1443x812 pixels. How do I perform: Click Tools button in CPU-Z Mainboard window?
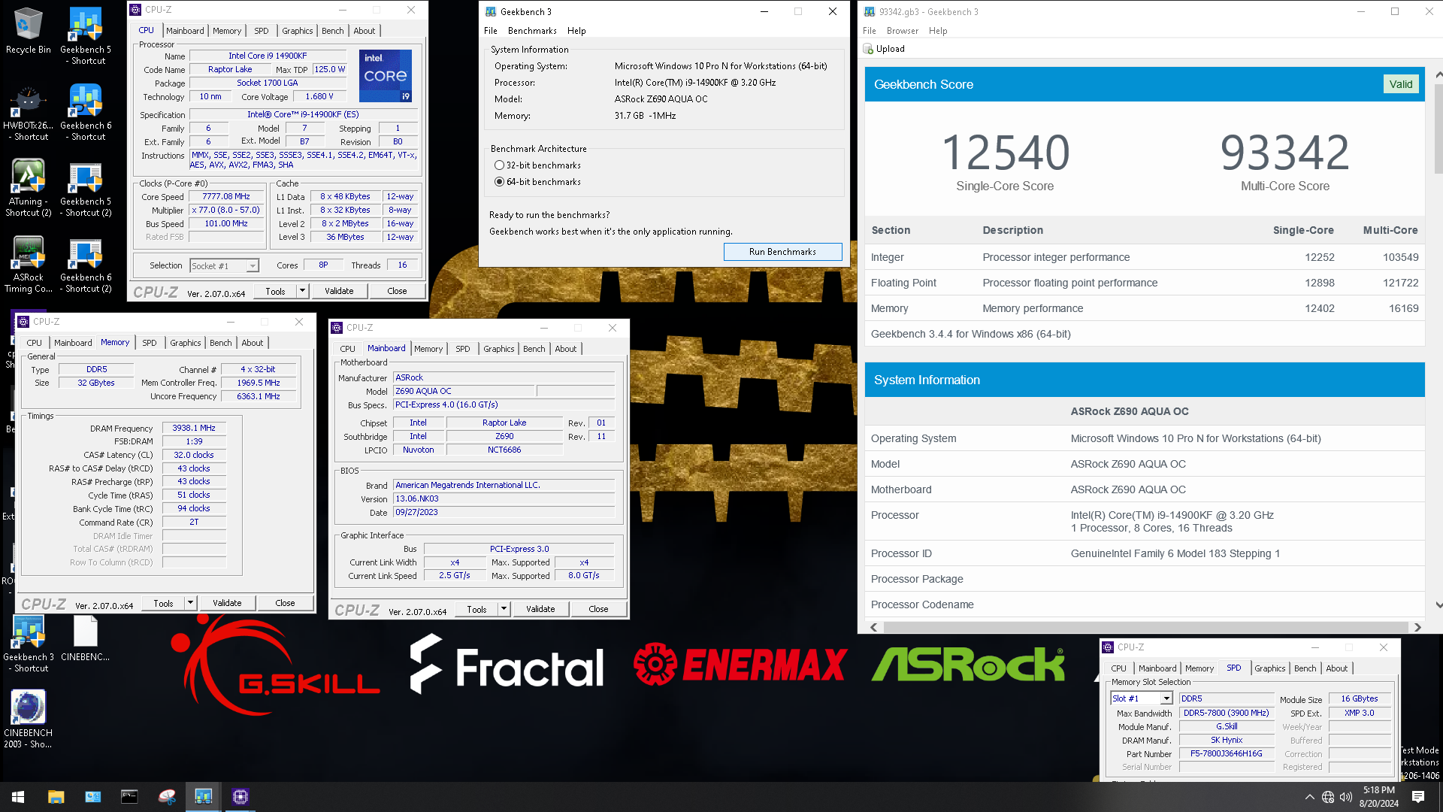click(x=476, y=609)
